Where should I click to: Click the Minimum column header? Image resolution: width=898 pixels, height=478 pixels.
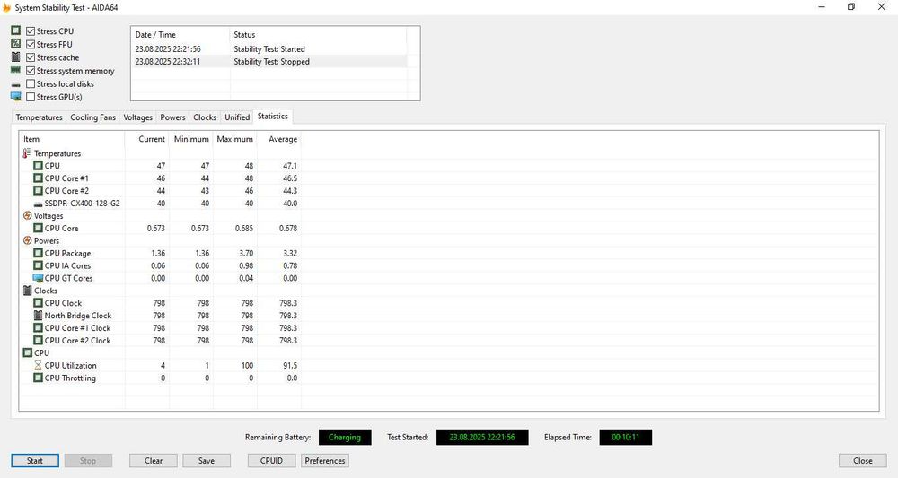[x=191, y=139]
